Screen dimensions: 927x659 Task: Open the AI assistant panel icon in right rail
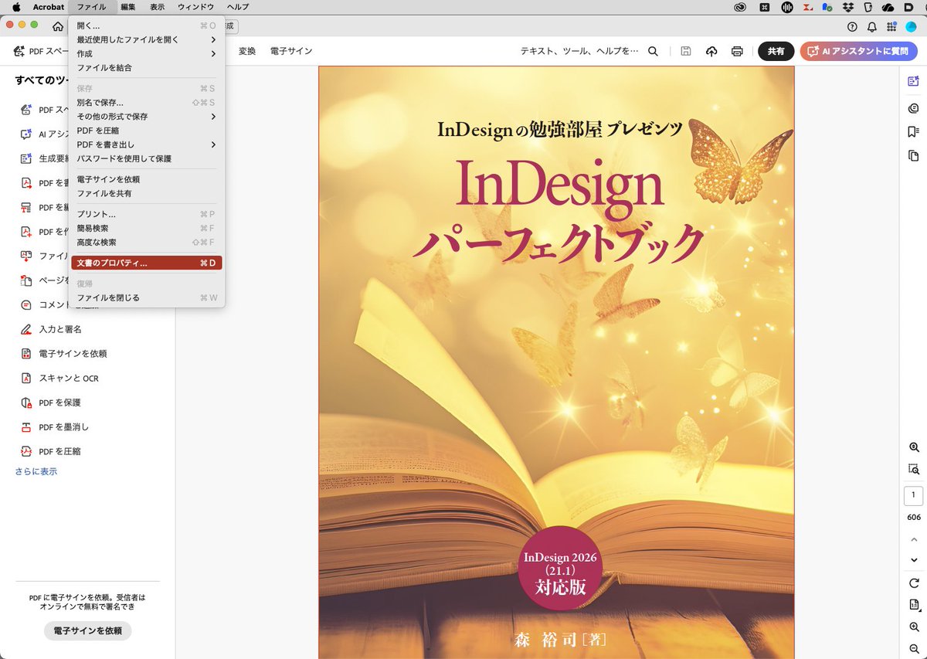[x=914, y=81]
